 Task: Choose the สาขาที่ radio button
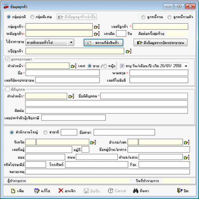point(45,132)
